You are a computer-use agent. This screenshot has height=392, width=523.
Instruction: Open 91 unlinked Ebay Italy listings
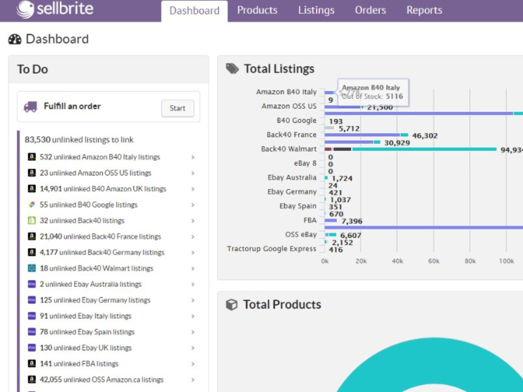(x=85, y=316)
